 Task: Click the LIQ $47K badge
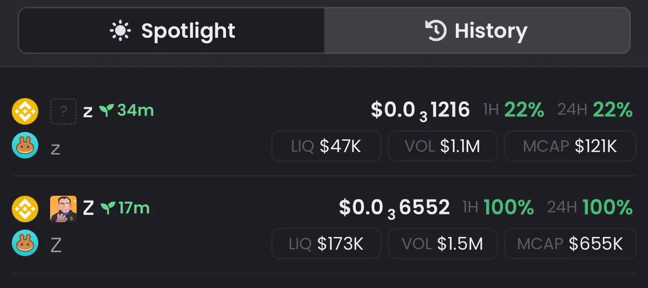coord(326,146)
